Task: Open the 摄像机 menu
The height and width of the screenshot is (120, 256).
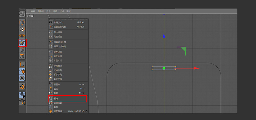Action: [x=41, y=11]
